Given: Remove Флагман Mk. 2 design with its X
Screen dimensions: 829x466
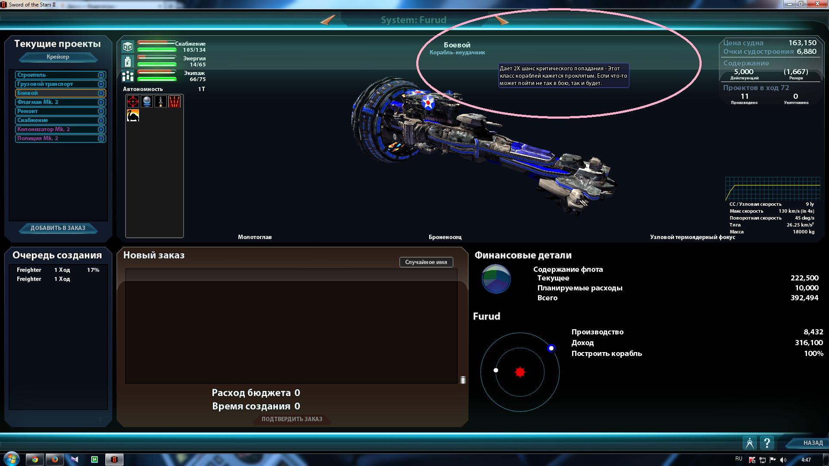Looking at the screenshot, I should [101, 102].
